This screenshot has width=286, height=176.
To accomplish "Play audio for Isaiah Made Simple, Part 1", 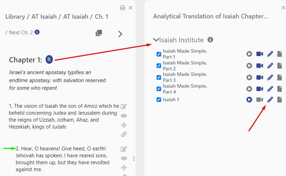I will click(249, 54).
